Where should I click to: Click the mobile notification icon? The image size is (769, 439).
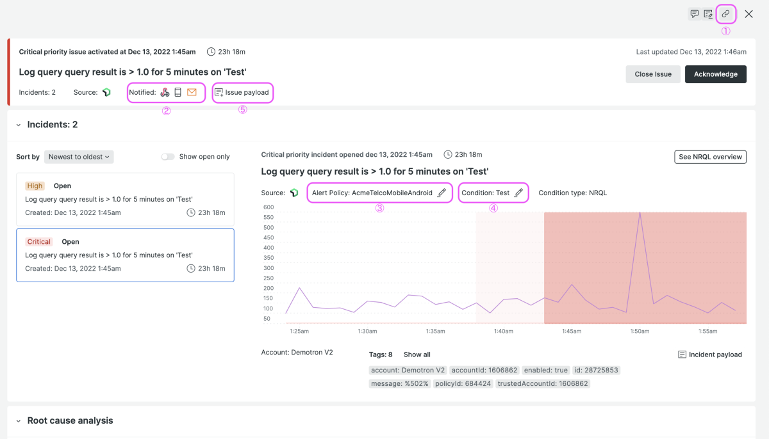[x=178, y=92]
